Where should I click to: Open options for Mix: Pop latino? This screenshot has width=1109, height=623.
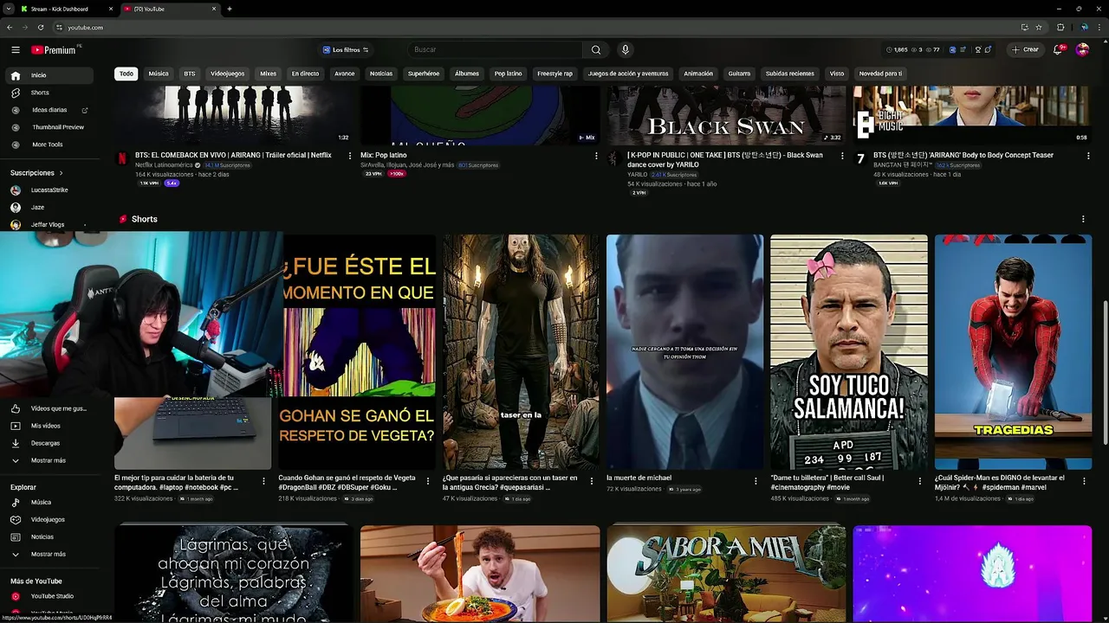(x=596, y=156)
